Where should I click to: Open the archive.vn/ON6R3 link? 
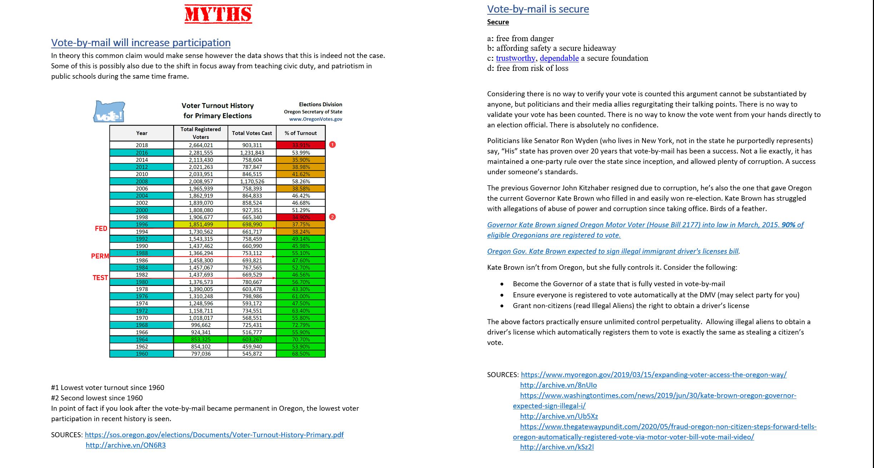125,445
